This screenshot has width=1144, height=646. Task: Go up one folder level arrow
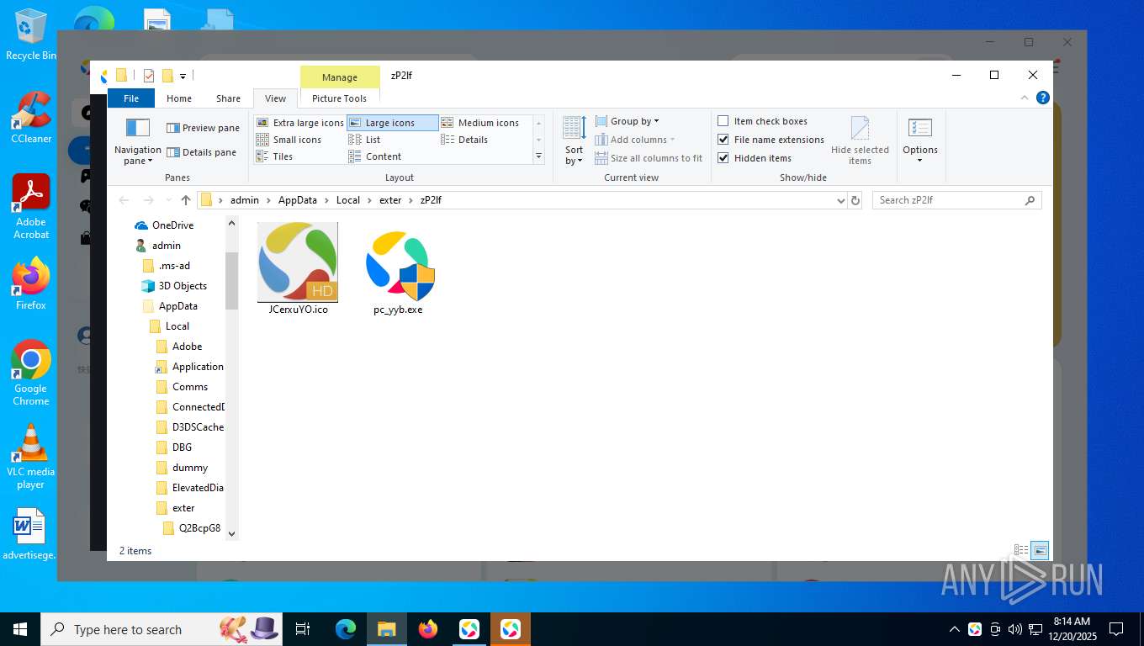pyautogui.click(x=186, y=200)
